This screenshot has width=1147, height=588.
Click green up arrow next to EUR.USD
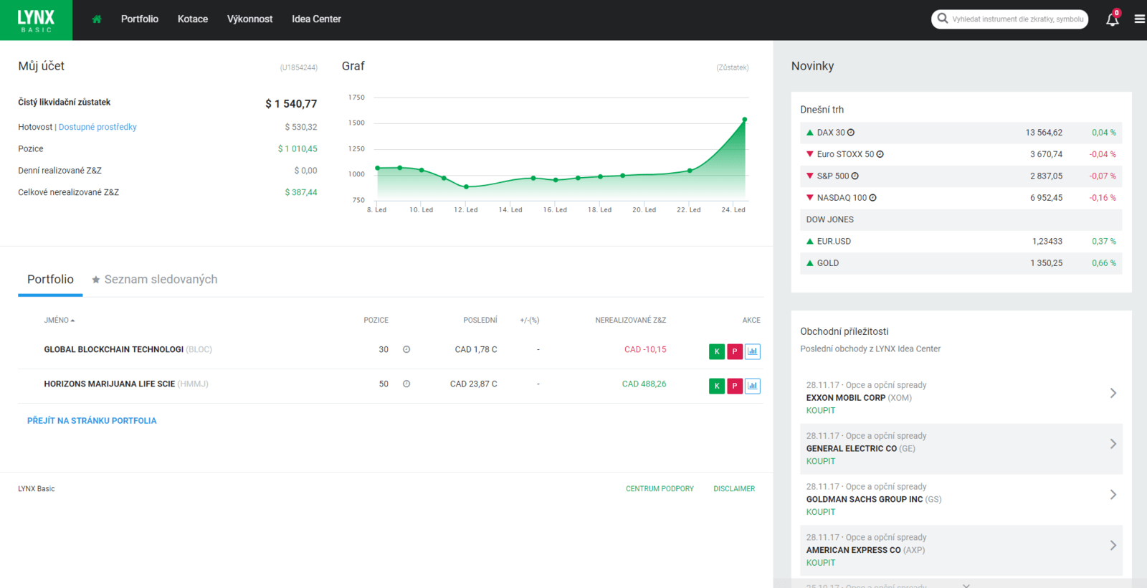tap(810, 242)
